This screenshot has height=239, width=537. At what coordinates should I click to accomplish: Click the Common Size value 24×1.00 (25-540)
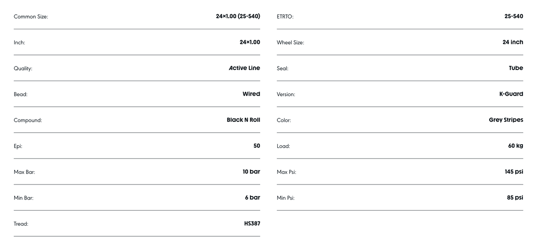(x=238, y=16)
